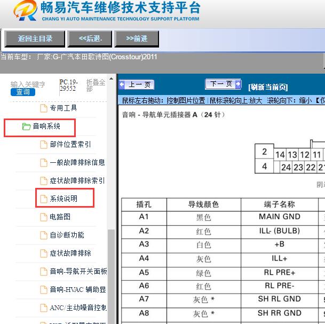Collapse the 音响系统 folder icon
This screenshot has height=324, width=325.
pyautogui.click(x=26, y=127)
